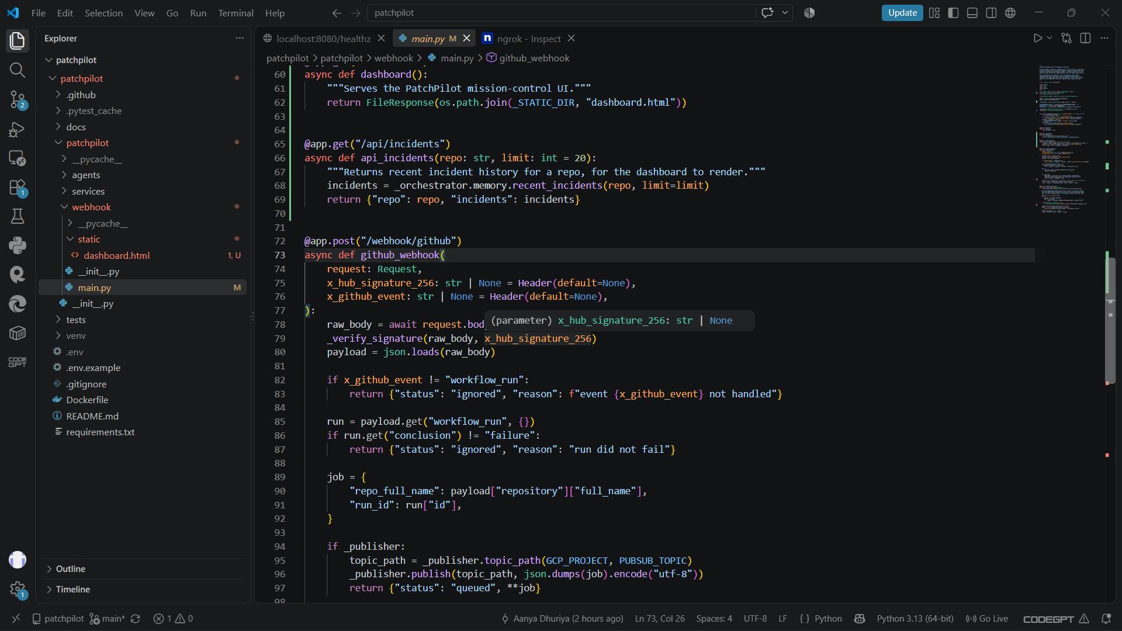The height and width of the screenshot is (631, 1122).
Task: Open Run and Debug view
Action: 18,129
